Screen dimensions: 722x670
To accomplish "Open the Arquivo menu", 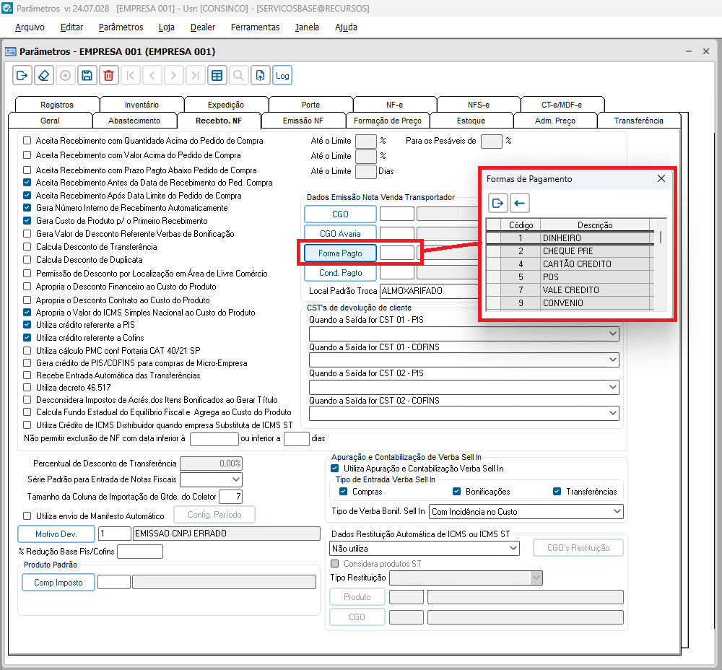I will click(30, 27).
